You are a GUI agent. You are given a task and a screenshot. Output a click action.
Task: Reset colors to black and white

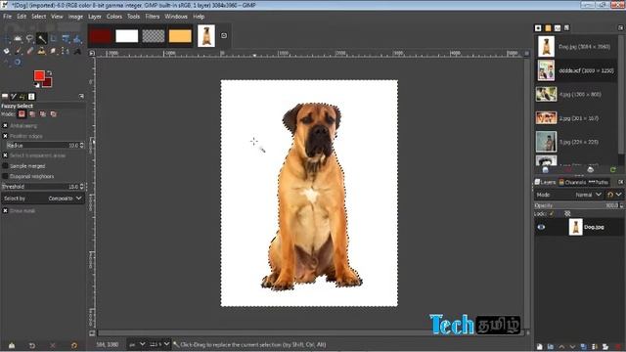click(37, 85)
